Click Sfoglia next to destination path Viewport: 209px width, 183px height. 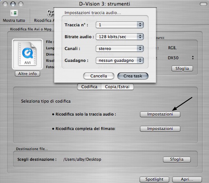click(x=177, y=159)
